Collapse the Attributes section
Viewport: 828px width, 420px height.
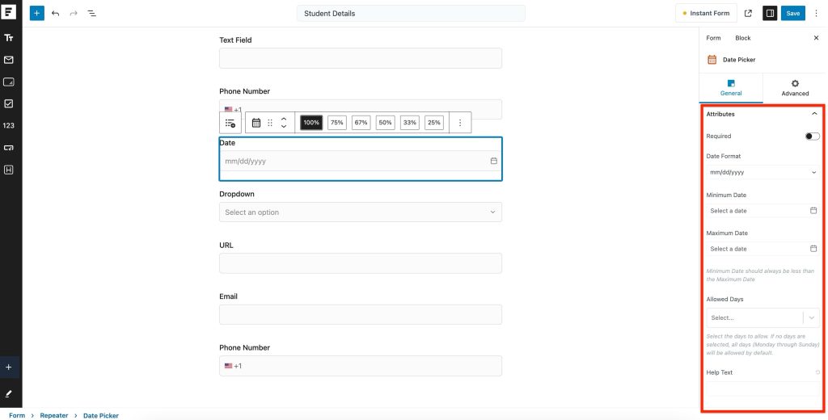tap(814, 114)
